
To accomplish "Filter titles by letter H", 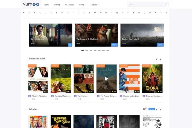I will click(x=68, y=13).
